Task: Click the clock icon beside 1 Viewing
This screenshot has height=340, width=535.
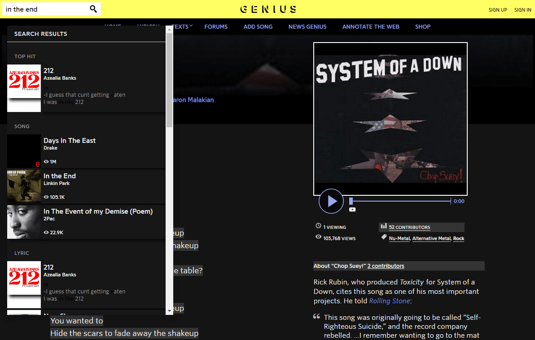Action: coord(318,225)
